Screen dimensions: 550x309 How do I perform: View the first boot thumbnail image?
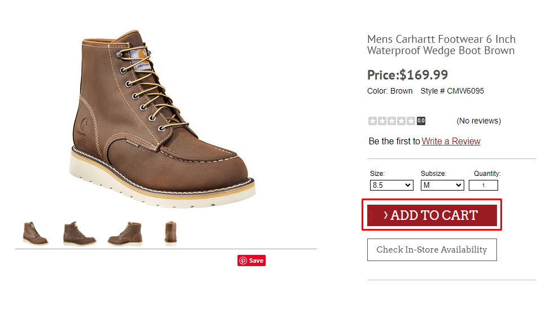click(35, 232)
